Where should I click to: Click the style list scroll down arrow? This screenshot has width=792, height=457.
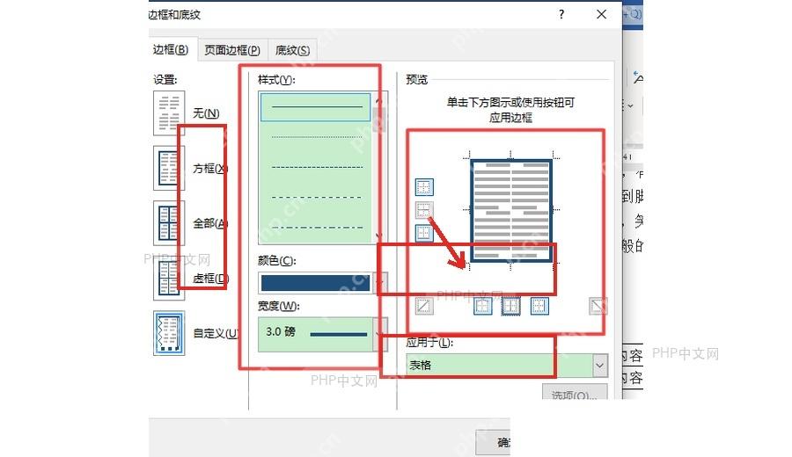tap(378, 236)
